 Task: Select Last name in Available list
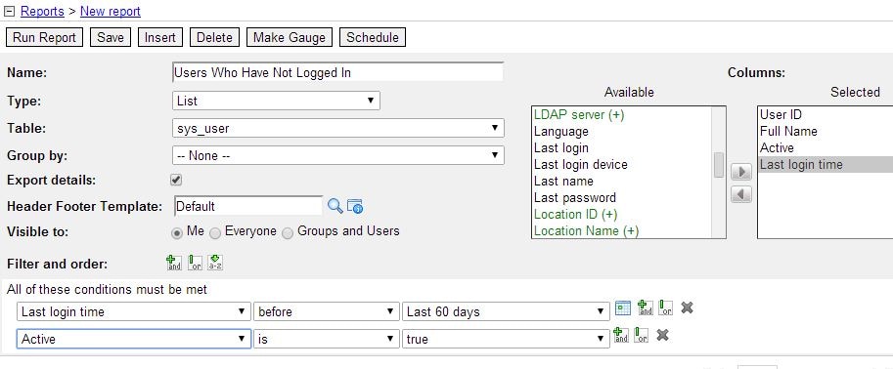tap(622, 181)
